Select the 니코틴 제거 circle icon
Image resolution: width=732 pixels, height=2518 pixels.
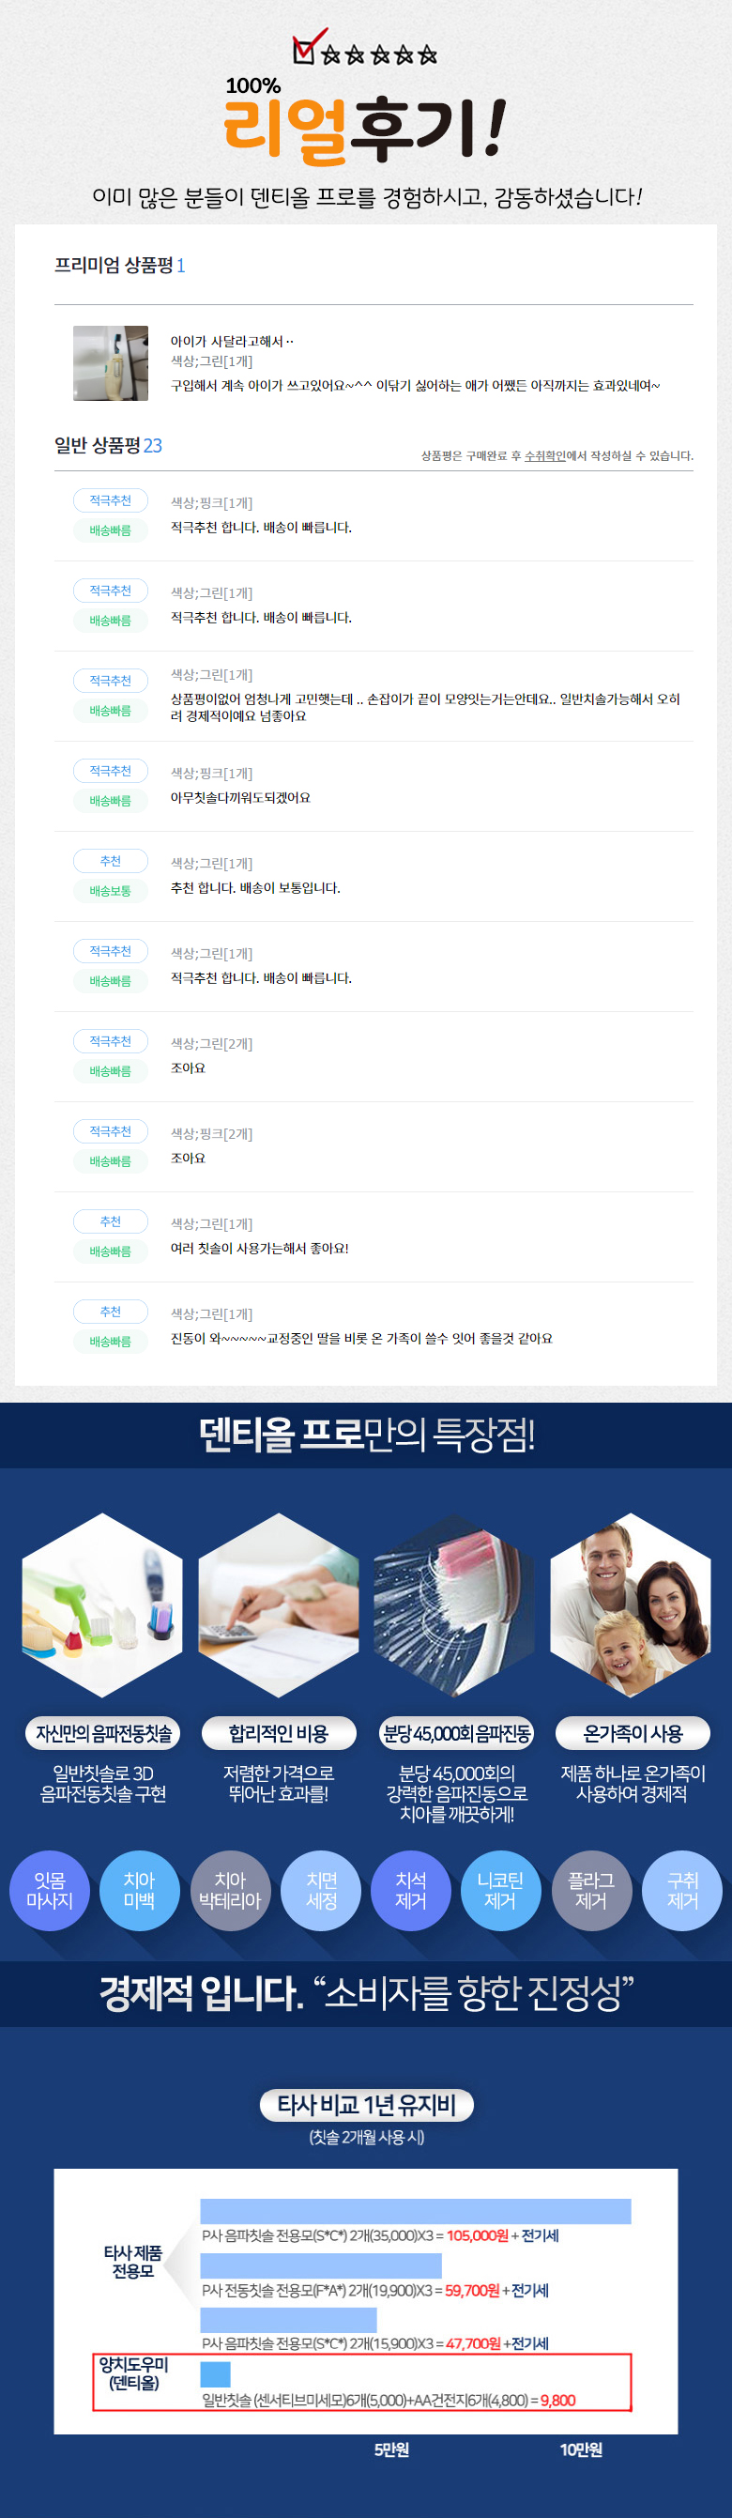point(500,1890)
